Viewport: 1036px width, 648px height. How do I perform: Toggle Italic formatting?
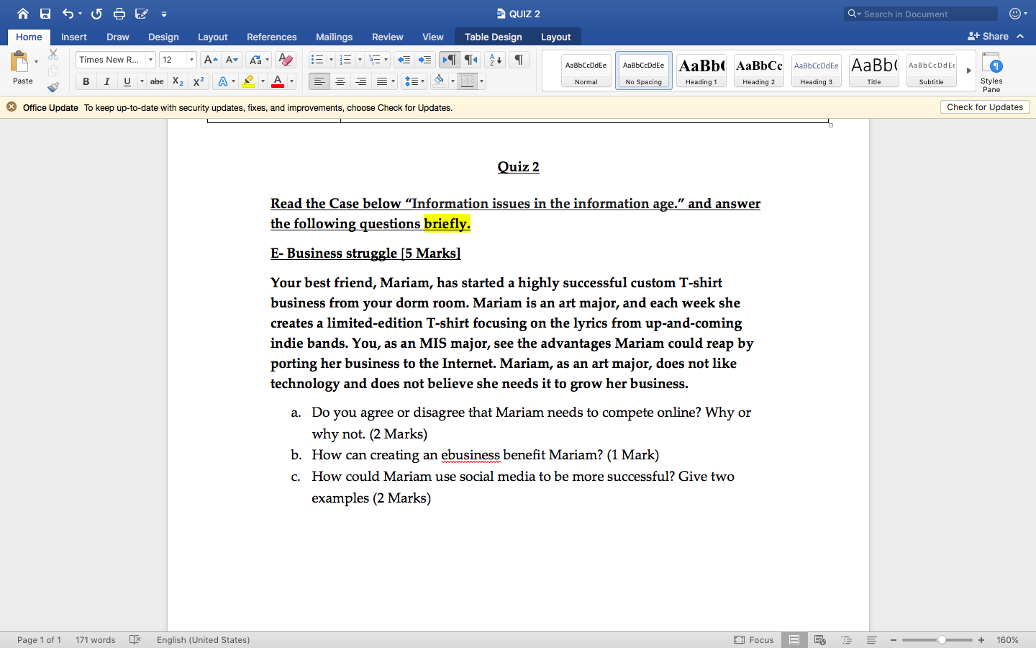click(x=106, y=81)
